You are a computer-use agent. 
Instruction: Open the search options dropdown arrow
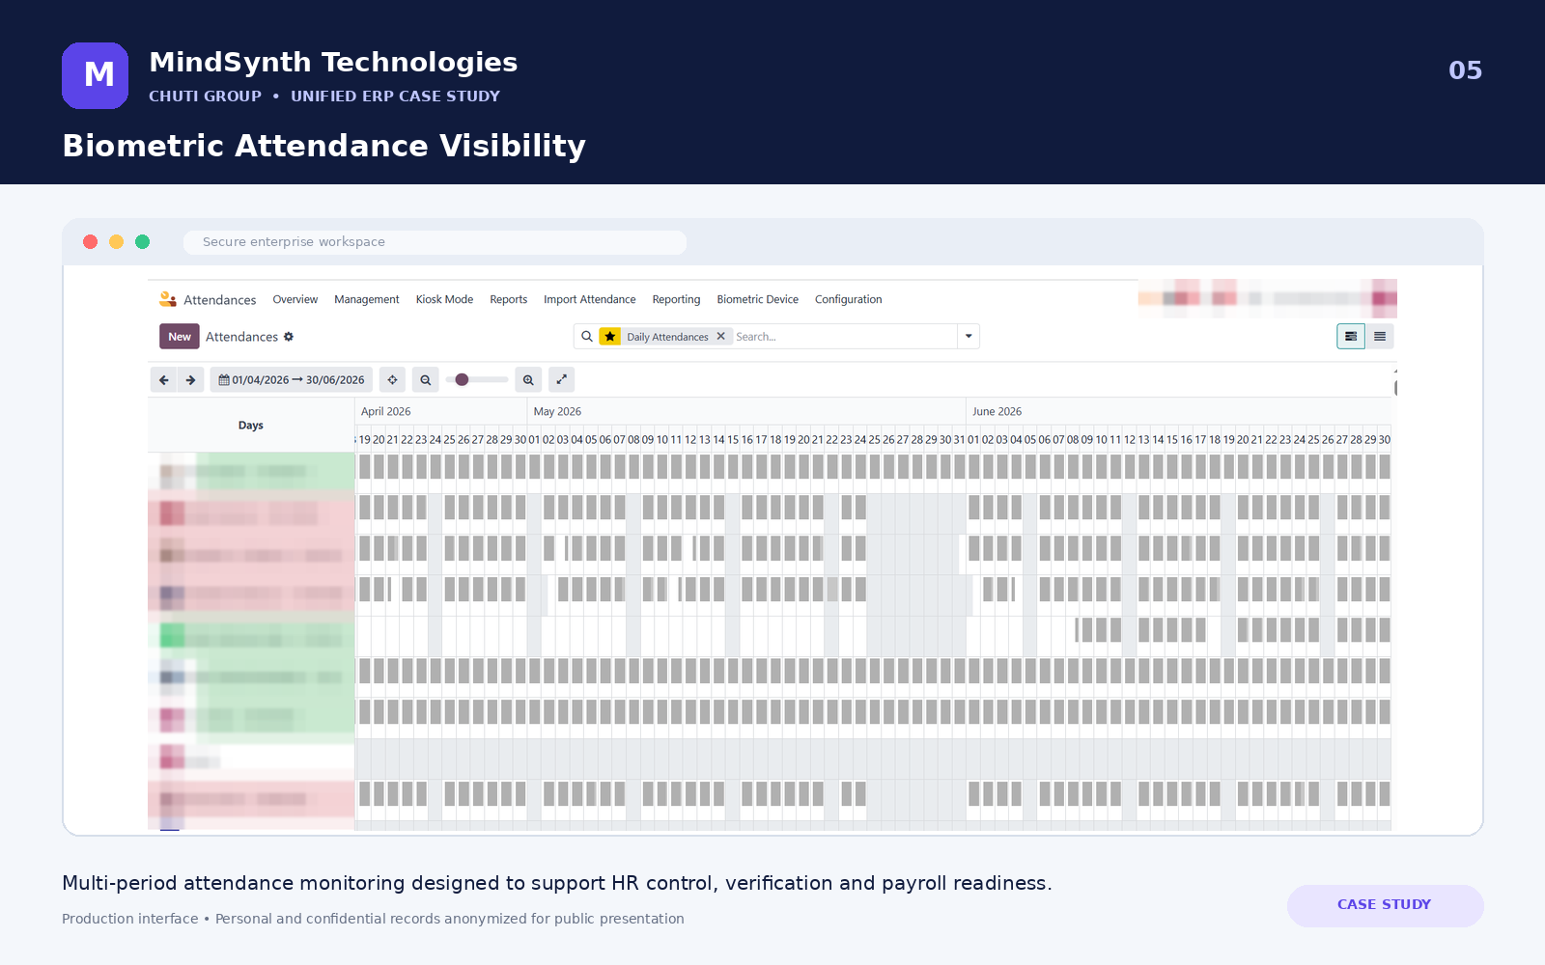969,337
